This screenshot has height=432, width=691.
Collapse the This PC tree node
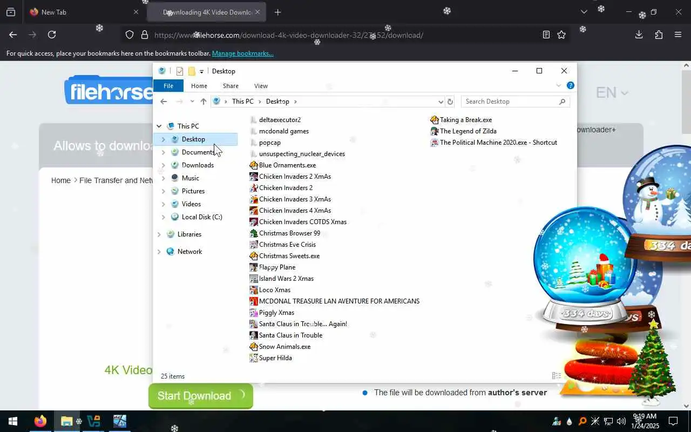pos(159,126)
